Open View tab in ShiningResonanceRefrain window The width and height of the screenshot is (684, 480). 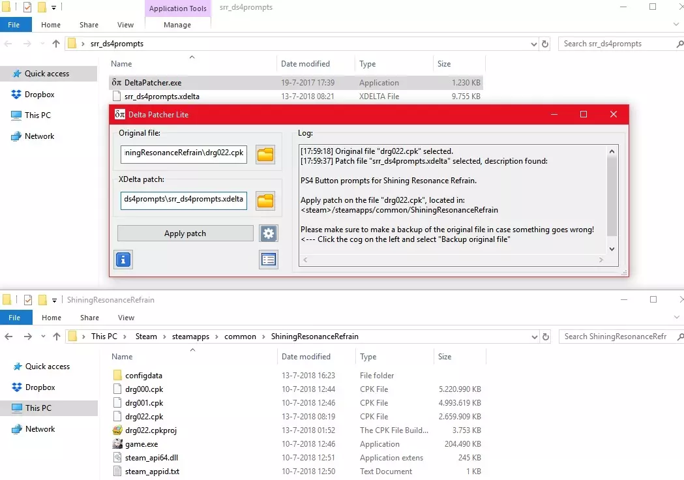click(x=126, y=318)
